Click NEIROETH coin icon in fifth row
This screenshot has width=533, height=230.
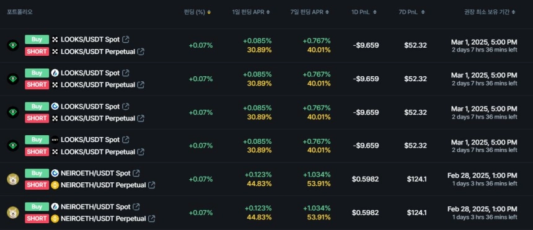(13, 179)
